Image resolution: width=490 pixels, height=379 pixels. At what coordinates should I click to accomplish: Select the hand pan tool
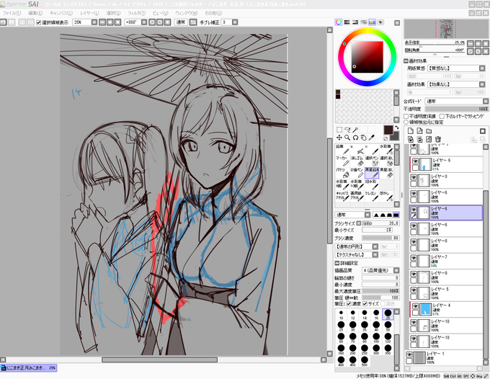click(363, 138)
